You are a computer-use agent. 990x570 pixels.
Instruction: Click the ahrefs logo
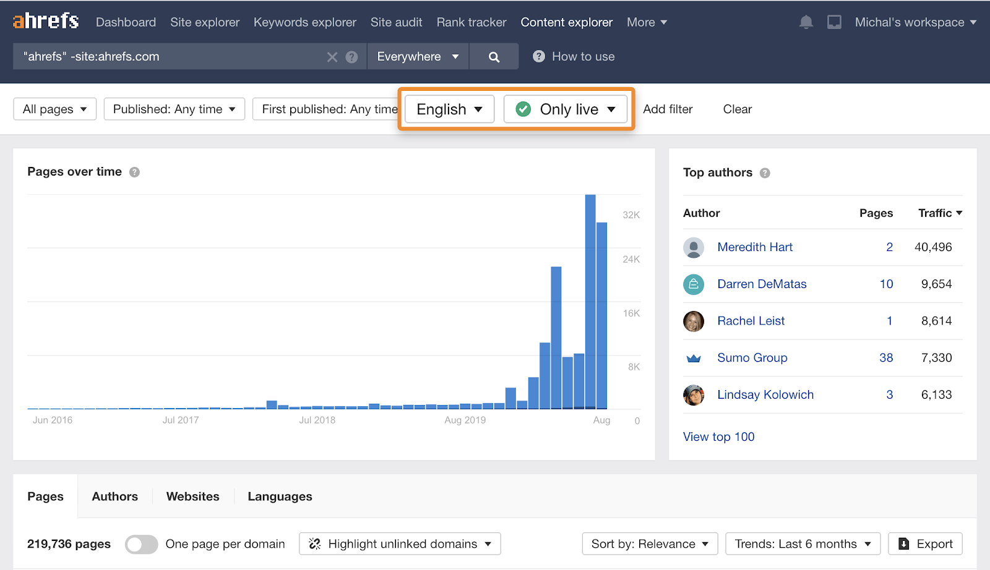(x=45, y=20)
